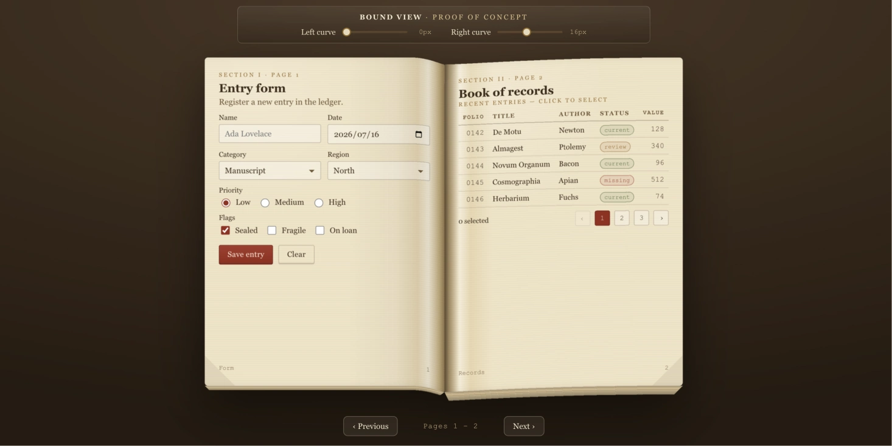Click the 'Pages 1 – 2' indicator
Viewport: 892px width, 446px height.
point(450,426)
